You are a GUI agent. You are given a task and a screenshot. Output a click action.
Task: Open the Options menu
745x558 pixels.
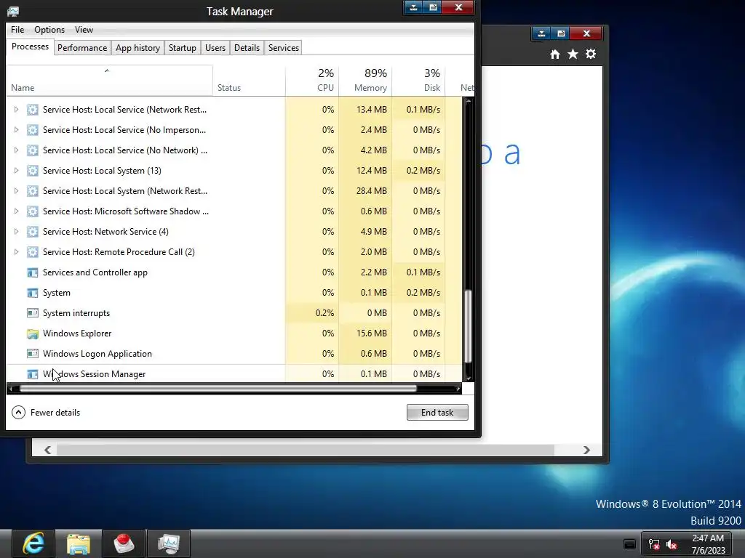(49, 29)
